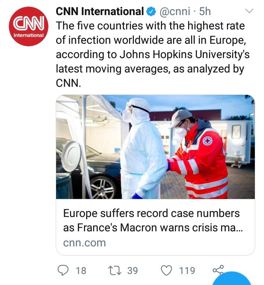Open headline Europe suffers record case numbers

[153, 220]
